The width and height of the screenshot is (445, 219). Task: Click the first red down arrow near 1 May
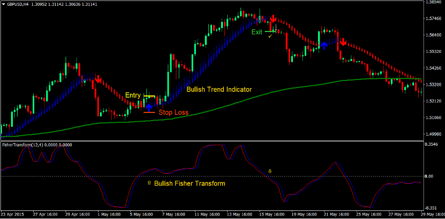[x=98, y=80]
